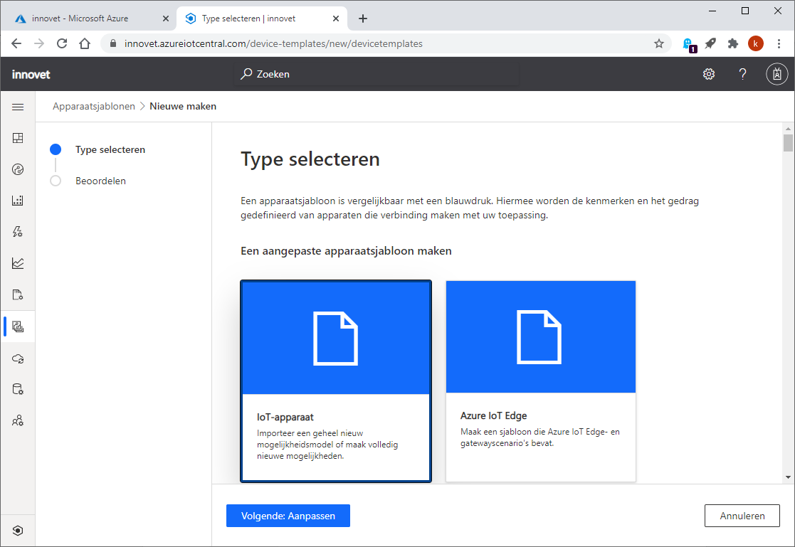Open the Analytics line-chart icon in sidebar
The height and width of the screenshot is (547, 795).
tap(18, 263)
